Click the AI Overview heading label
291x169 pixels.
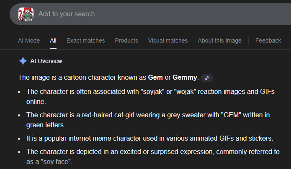[46, 61]
